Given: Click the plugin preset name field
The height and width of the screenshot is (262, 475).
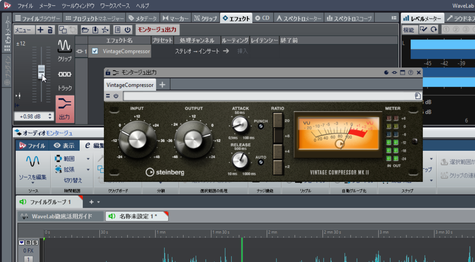Looking at the screenshot, I should coord(269,96).
